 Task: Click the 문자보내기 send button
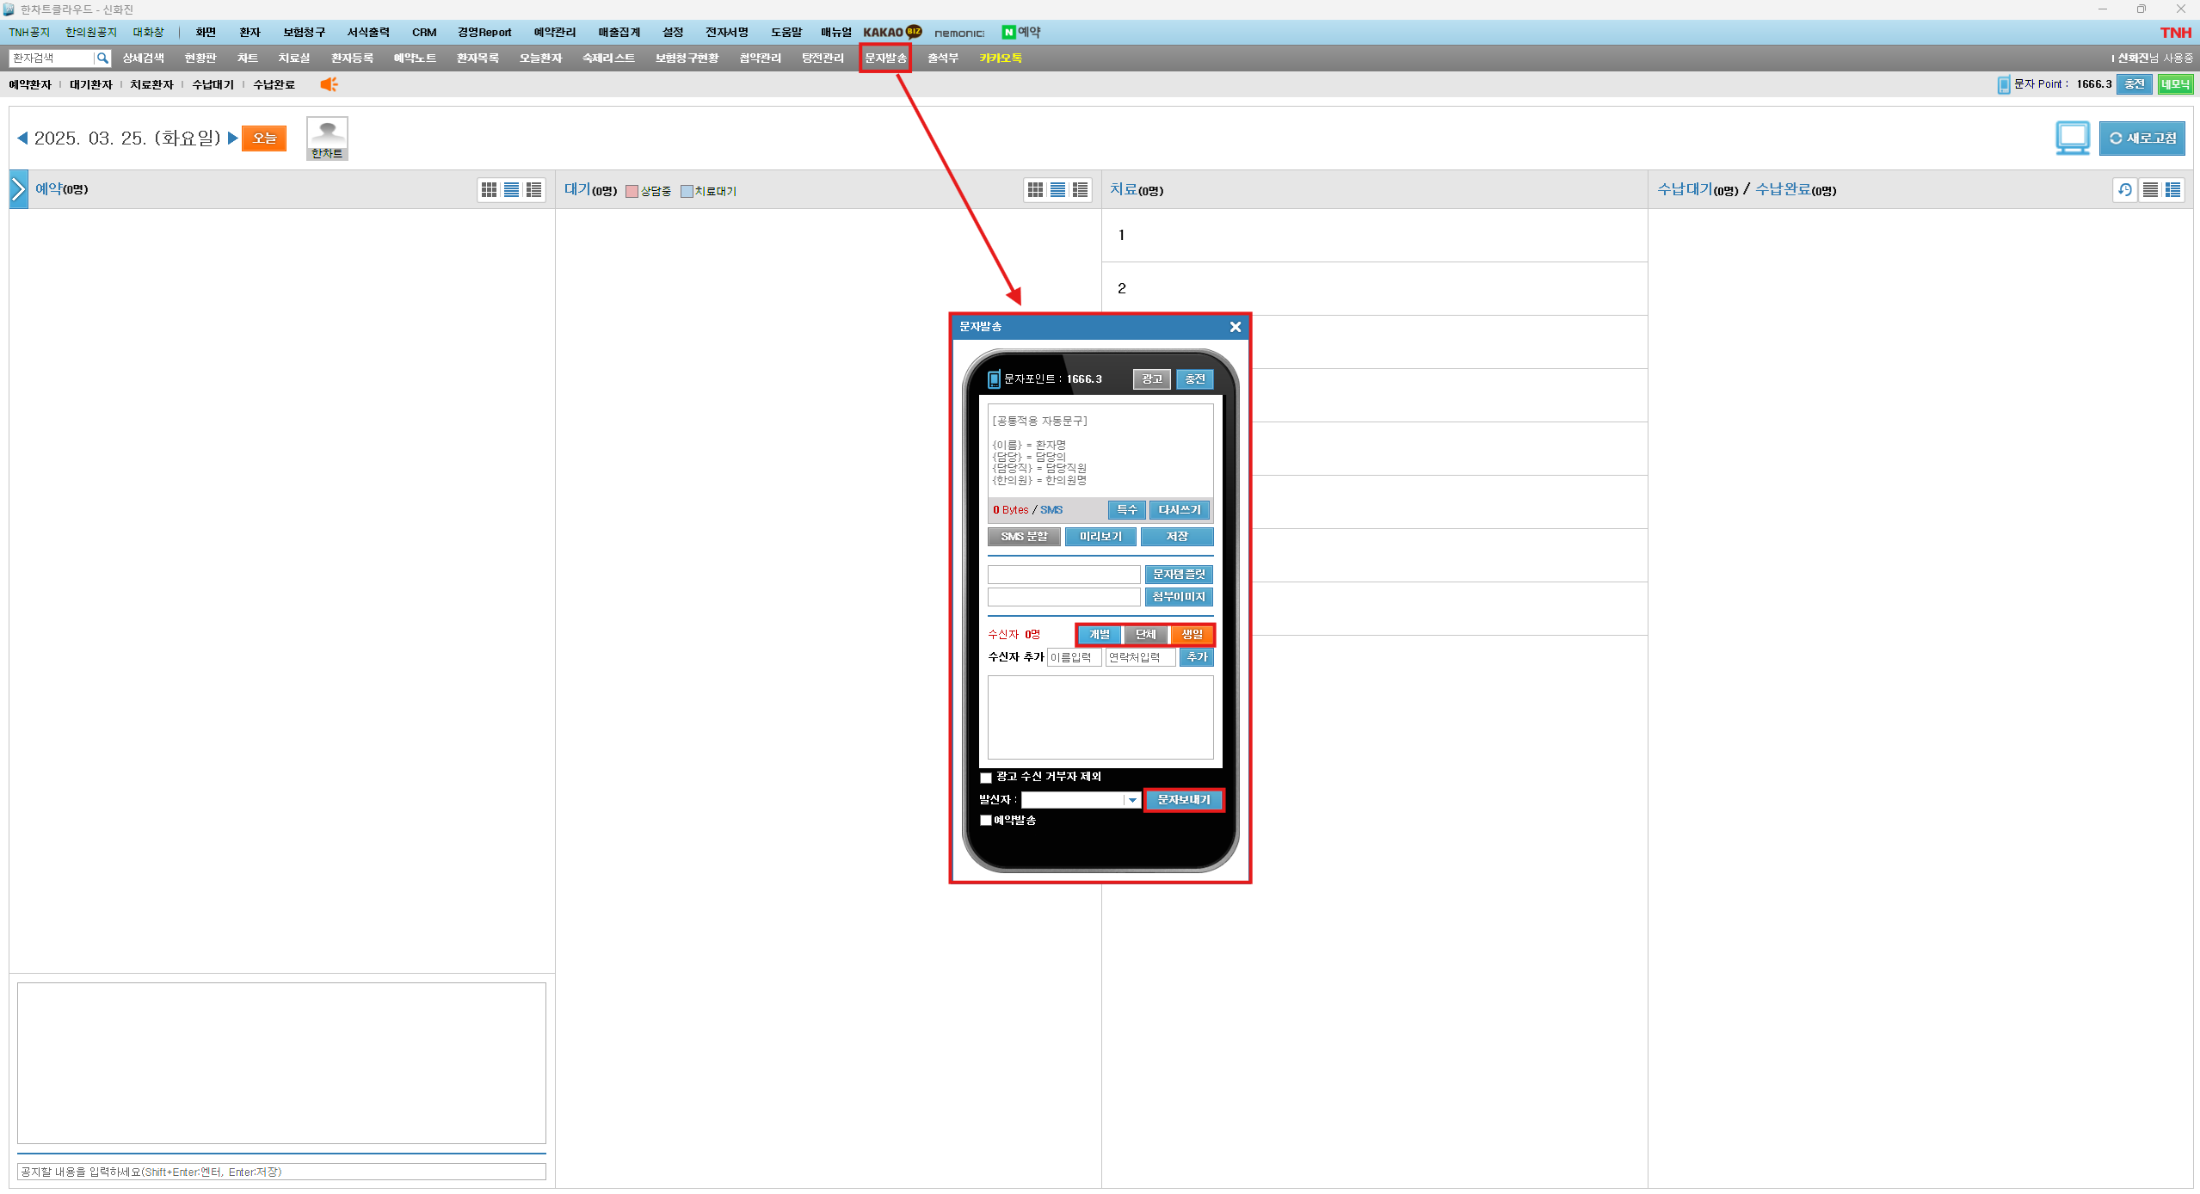click(1184, 800)
